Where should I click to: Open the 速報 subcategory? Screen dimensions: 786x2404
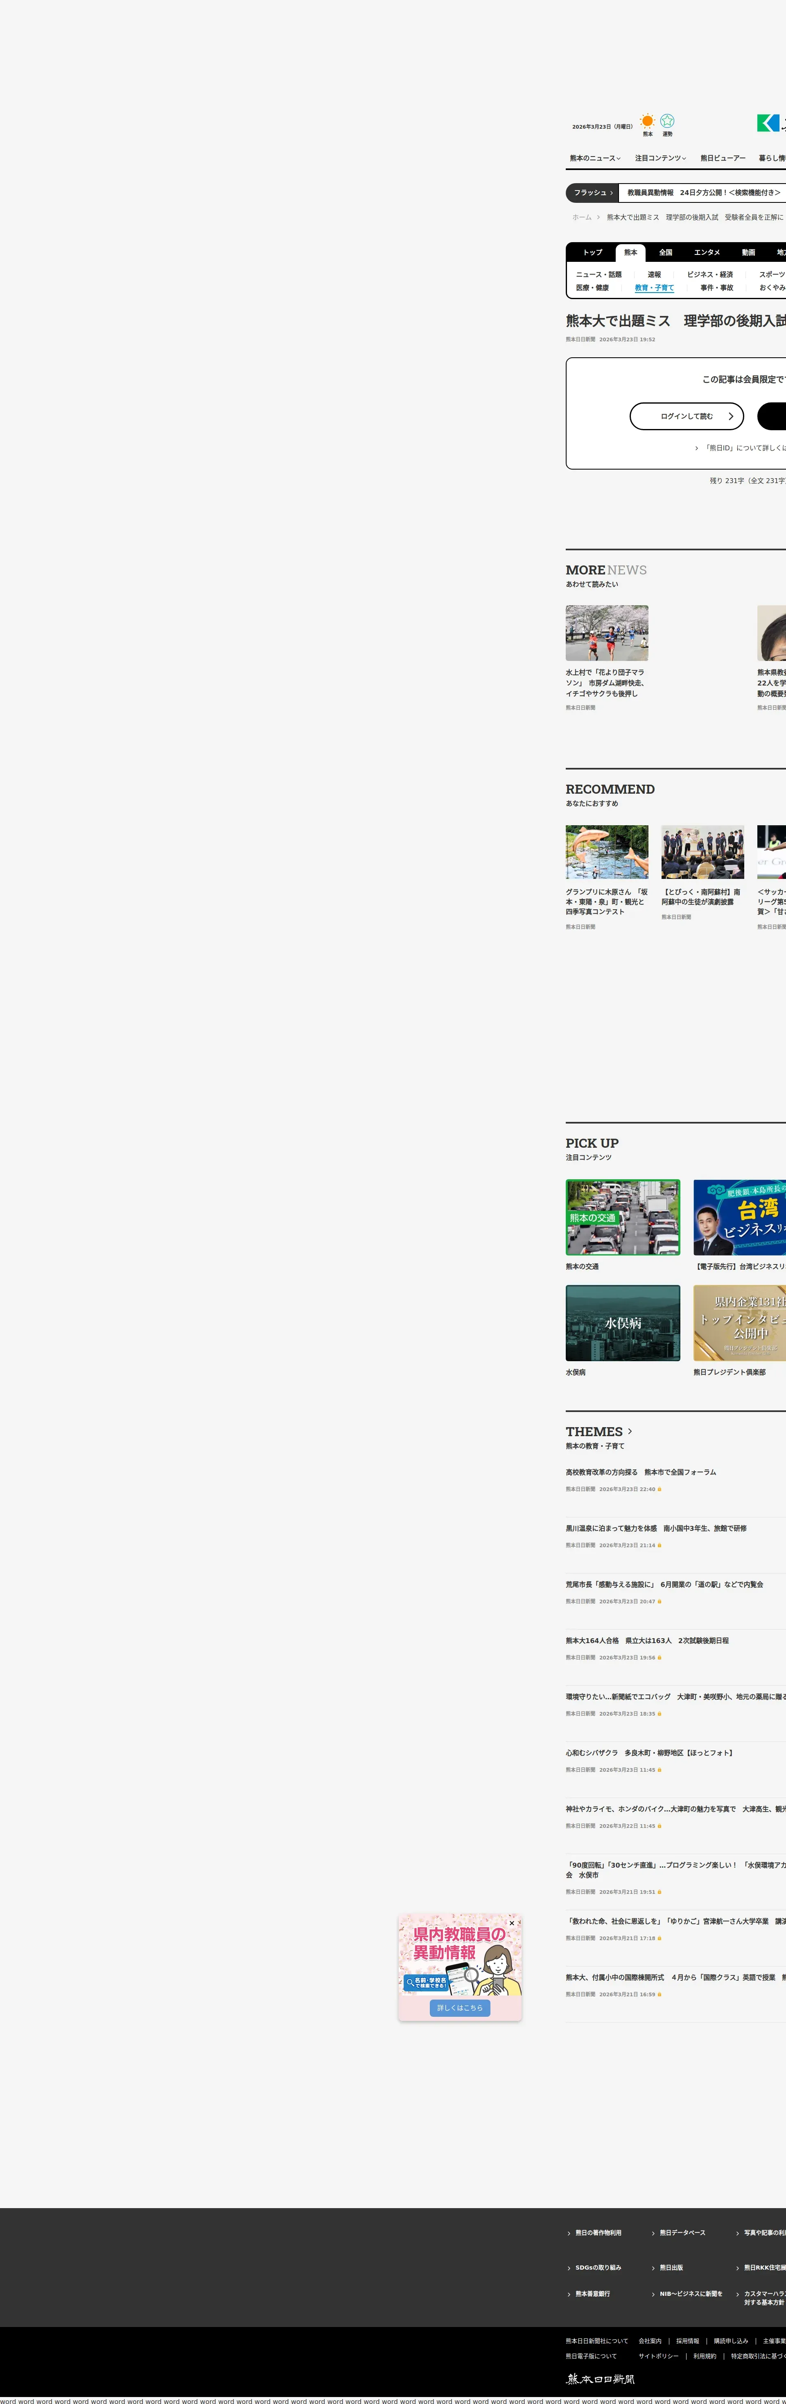(655, 275)
